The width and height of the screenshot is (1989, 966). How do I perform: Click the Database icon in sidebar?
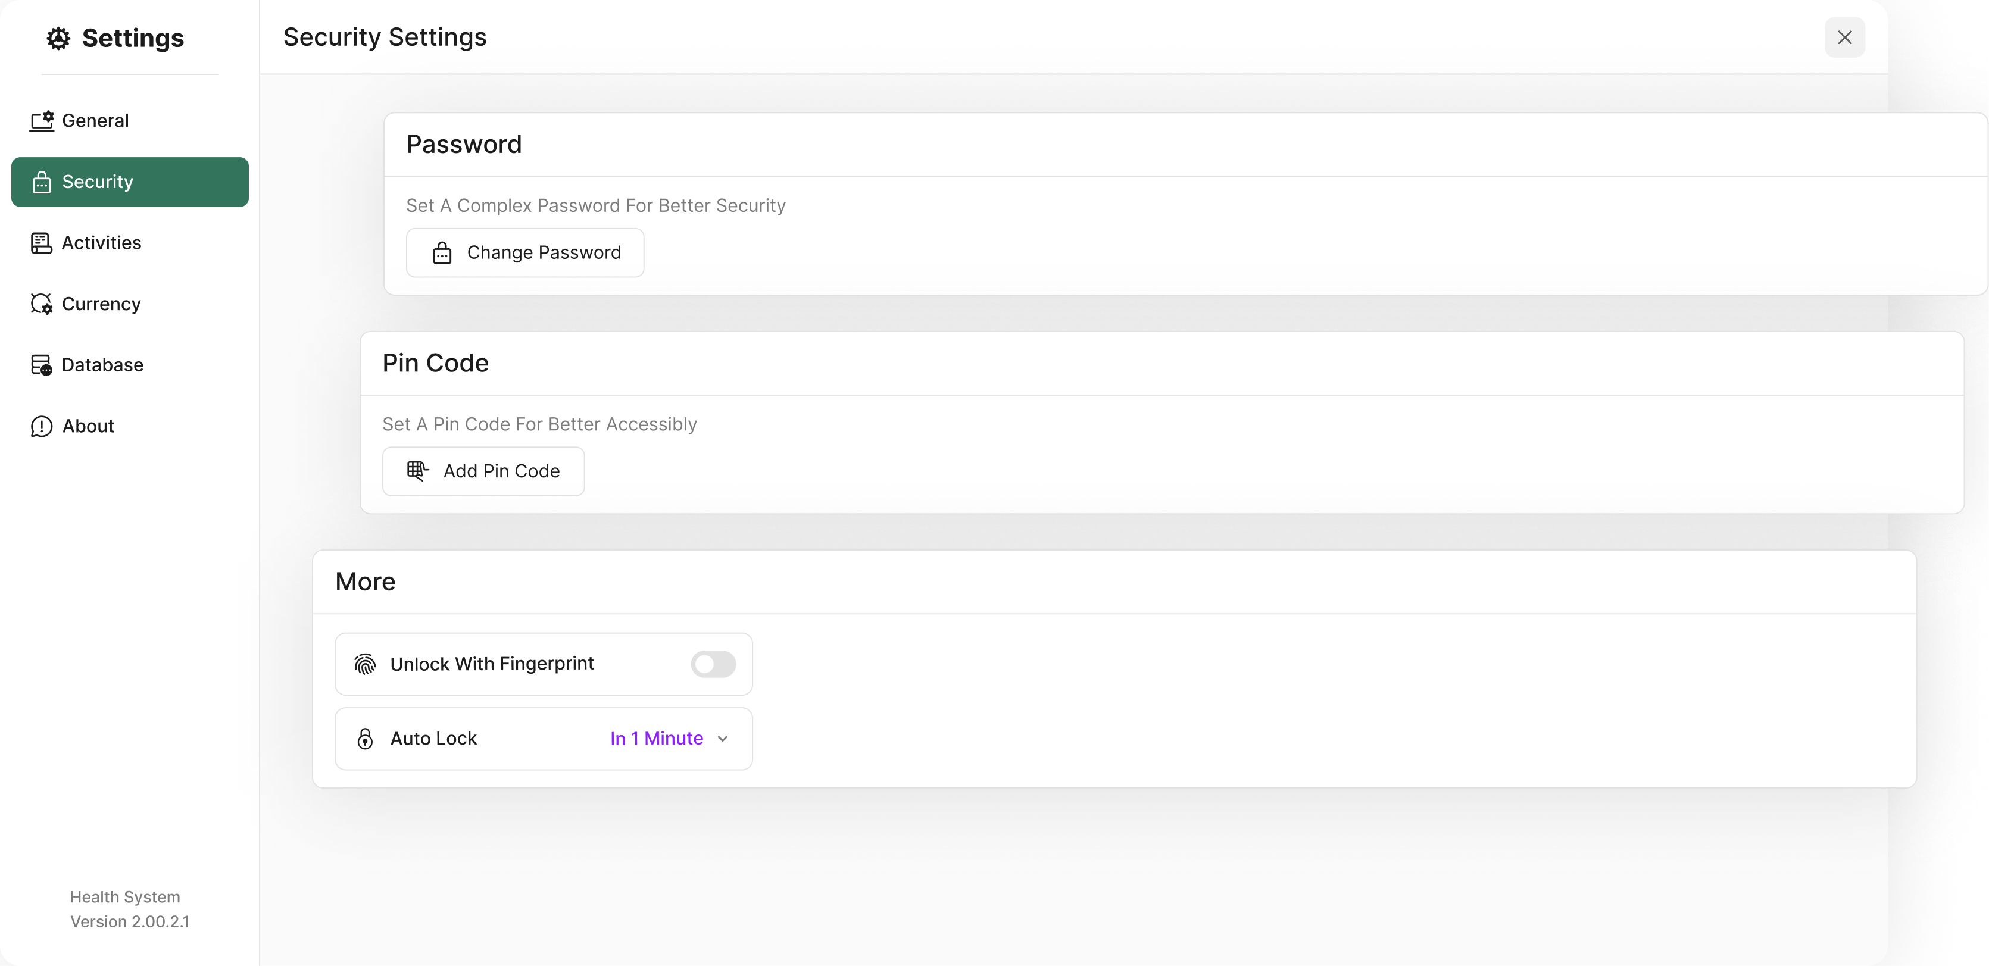point(41,364)
